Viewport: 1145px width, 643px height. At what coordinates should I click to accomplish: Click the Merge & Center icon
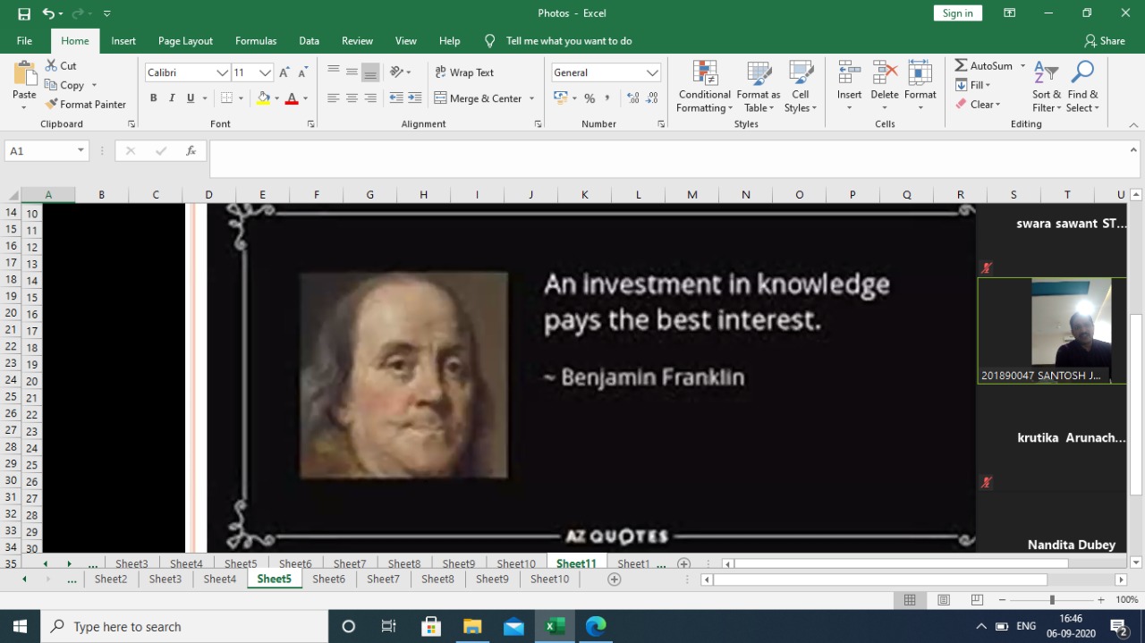coord(441,98)
